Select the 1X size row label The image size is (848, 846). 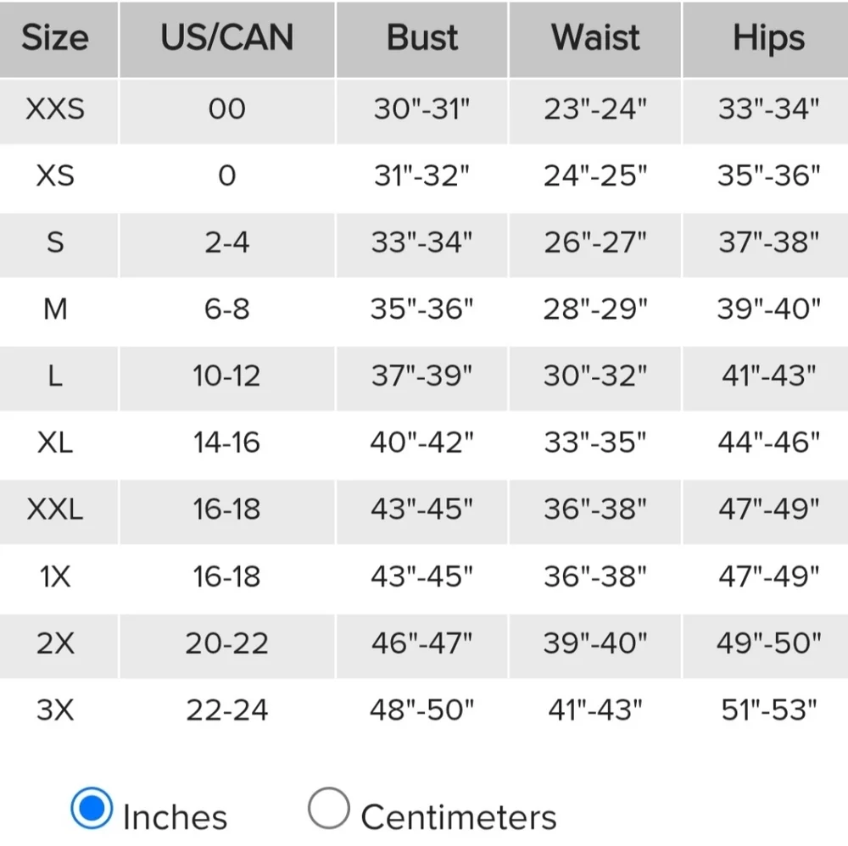pos(55,576)
